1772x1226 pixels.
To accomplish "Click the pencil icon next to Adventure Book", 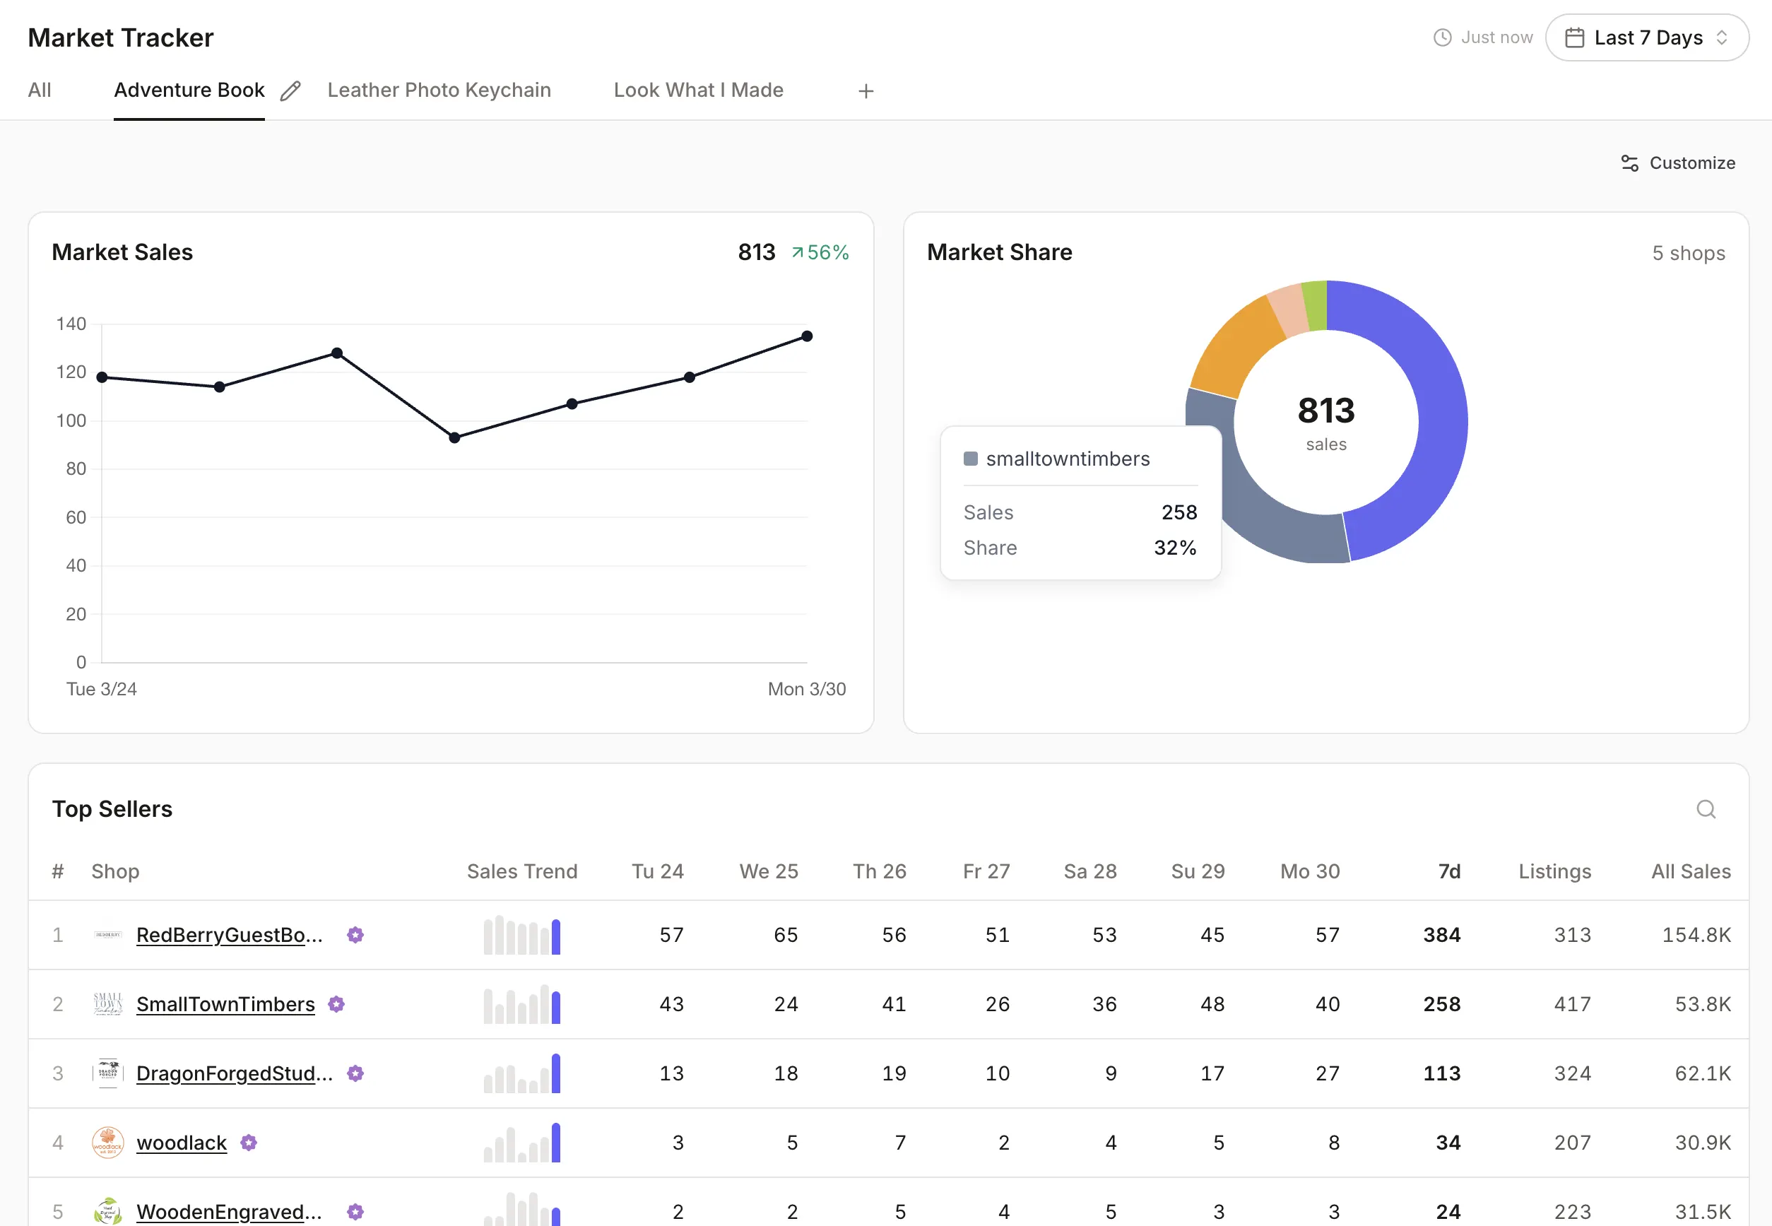I will click(290, 90).
